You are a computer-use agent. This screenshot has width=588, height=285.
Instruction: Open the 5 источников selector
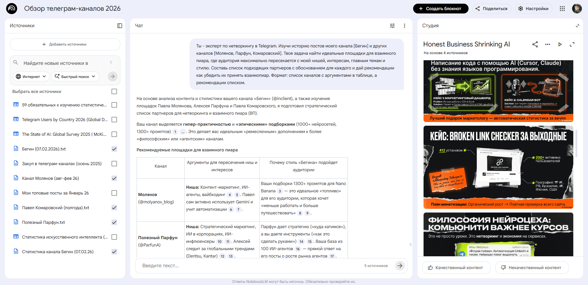click(376, 266)
